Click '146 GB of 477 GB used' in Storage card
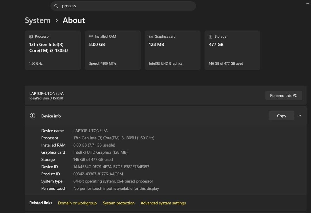 (226, 64)
